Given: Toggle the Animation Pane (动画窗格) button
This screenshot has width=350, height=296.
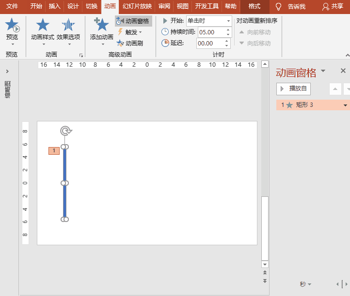Looking at the screenshot, I should coord(133,21).
